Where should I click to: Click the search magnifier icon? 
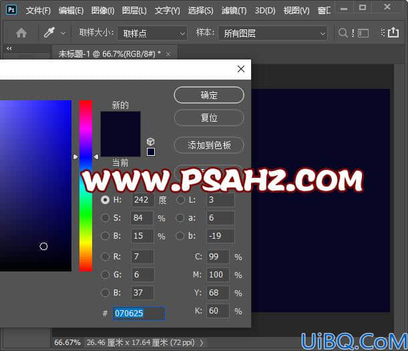[343, 33]
